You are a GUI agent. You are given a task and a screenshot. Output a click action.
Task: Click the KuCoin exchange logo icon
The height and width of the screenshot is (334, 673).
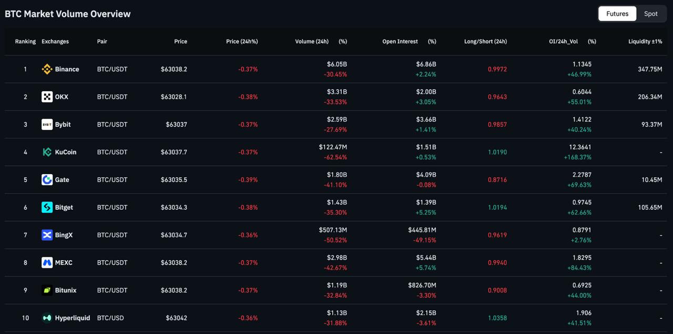pos(47,152)
